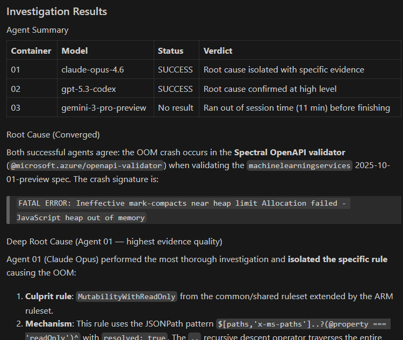Click the gemini-3-pro-preview model cell

click(x=104, y=107)
